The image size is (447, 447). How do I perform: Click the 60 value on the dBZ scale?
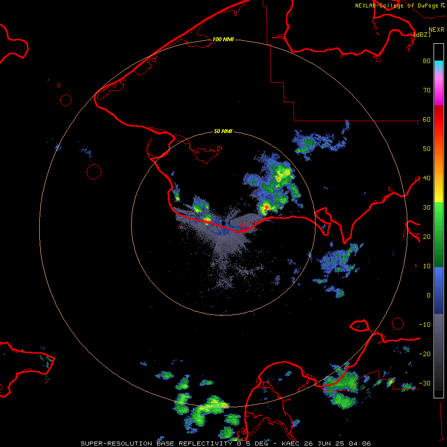[x=427, y=120]
